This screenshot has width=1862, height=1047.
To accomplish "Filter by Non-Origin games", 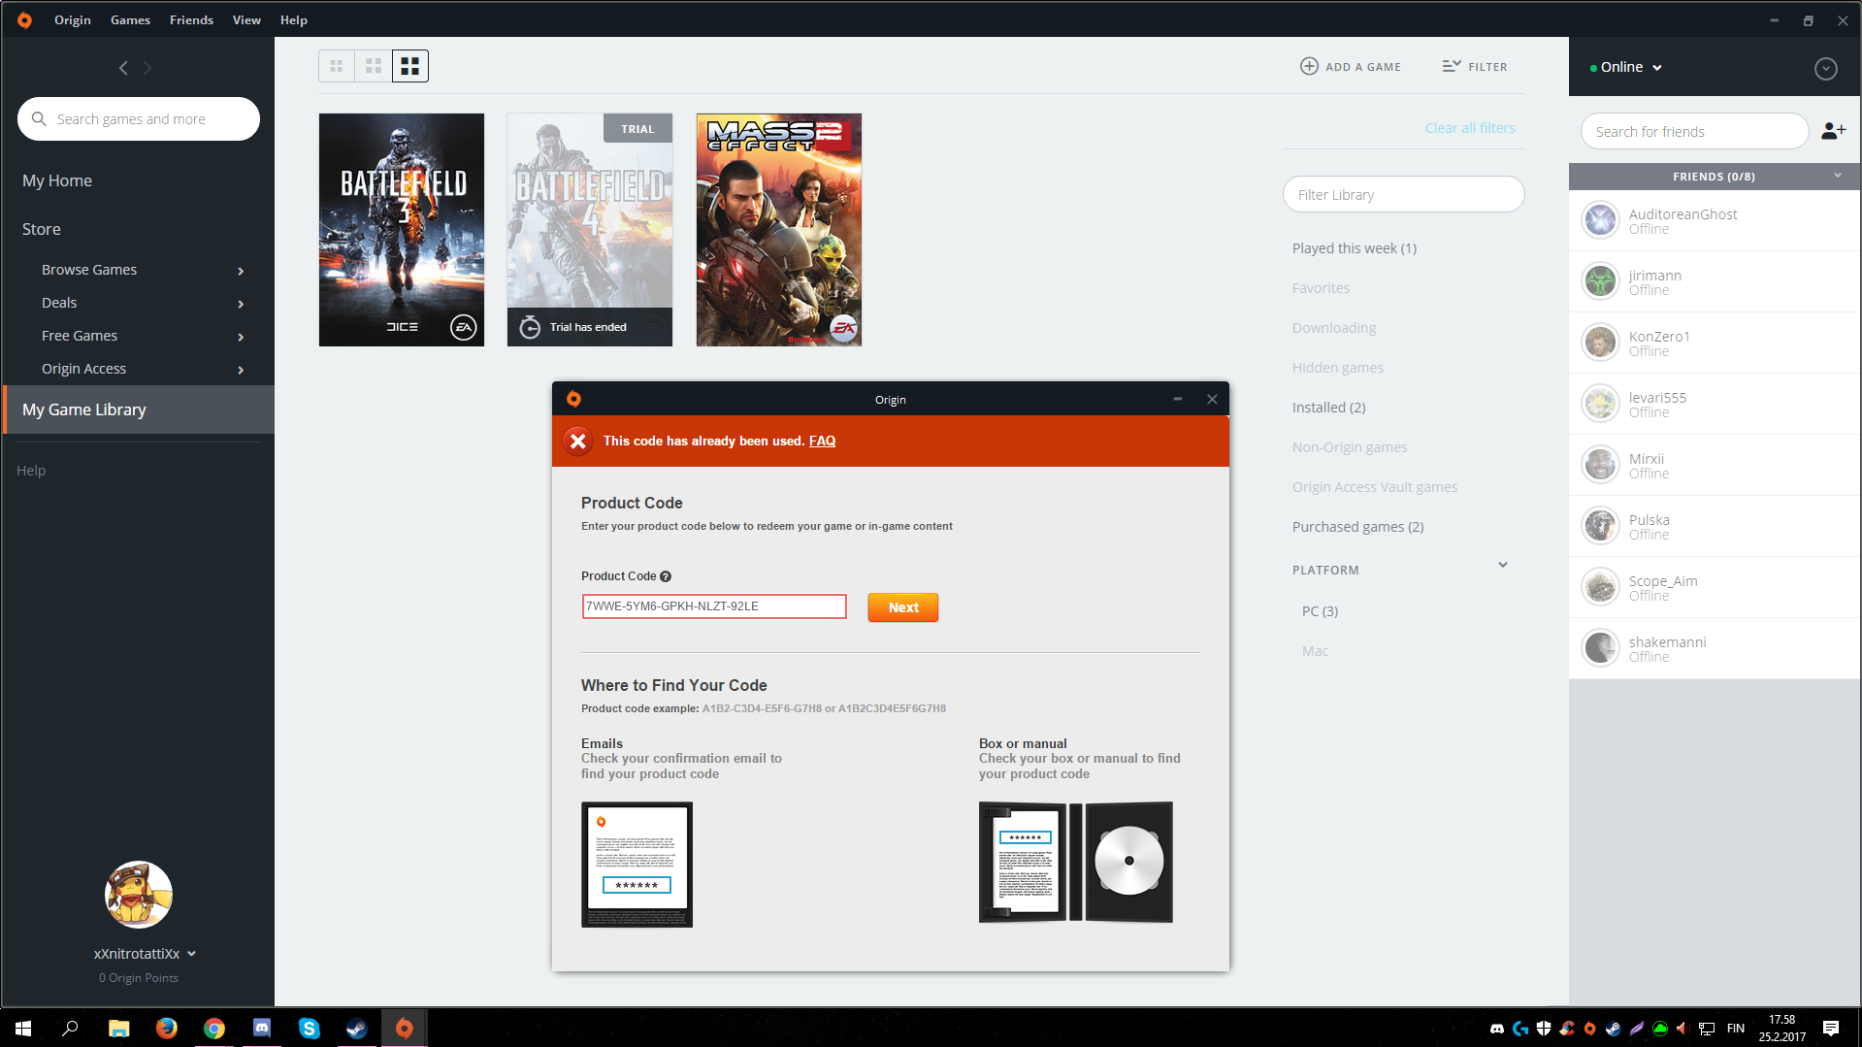I will [1350, 447].
